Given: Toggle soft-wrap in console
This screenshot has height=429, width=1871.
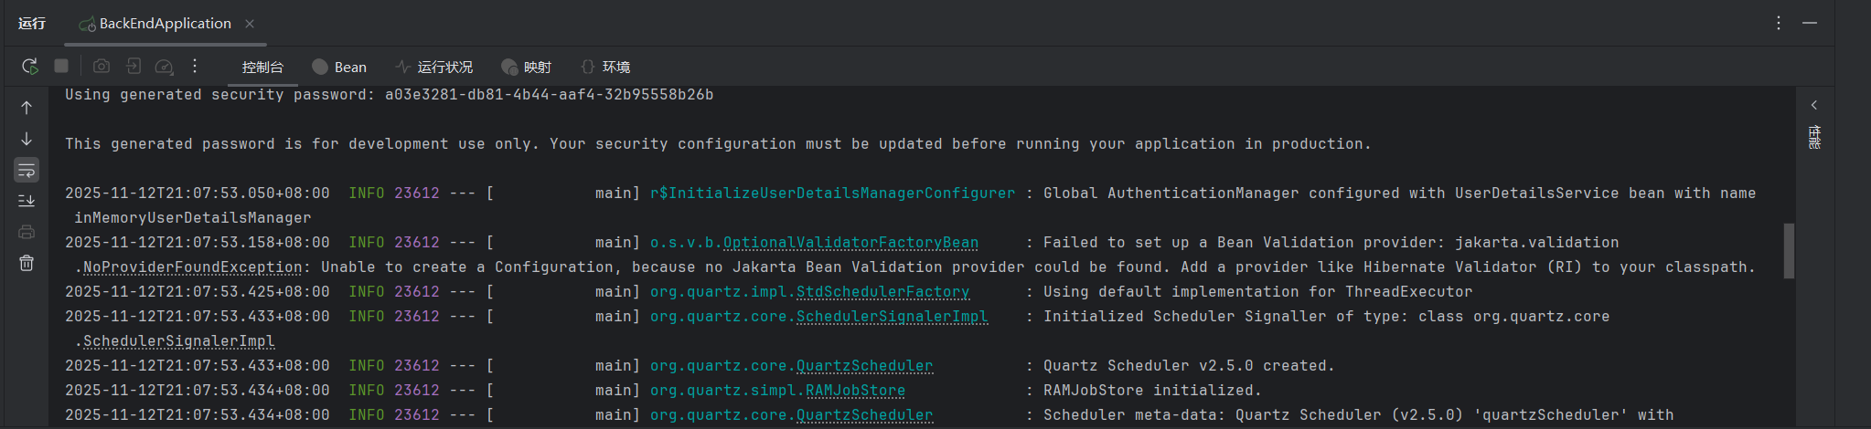Looking at the screenshot, I should [27, 170].
